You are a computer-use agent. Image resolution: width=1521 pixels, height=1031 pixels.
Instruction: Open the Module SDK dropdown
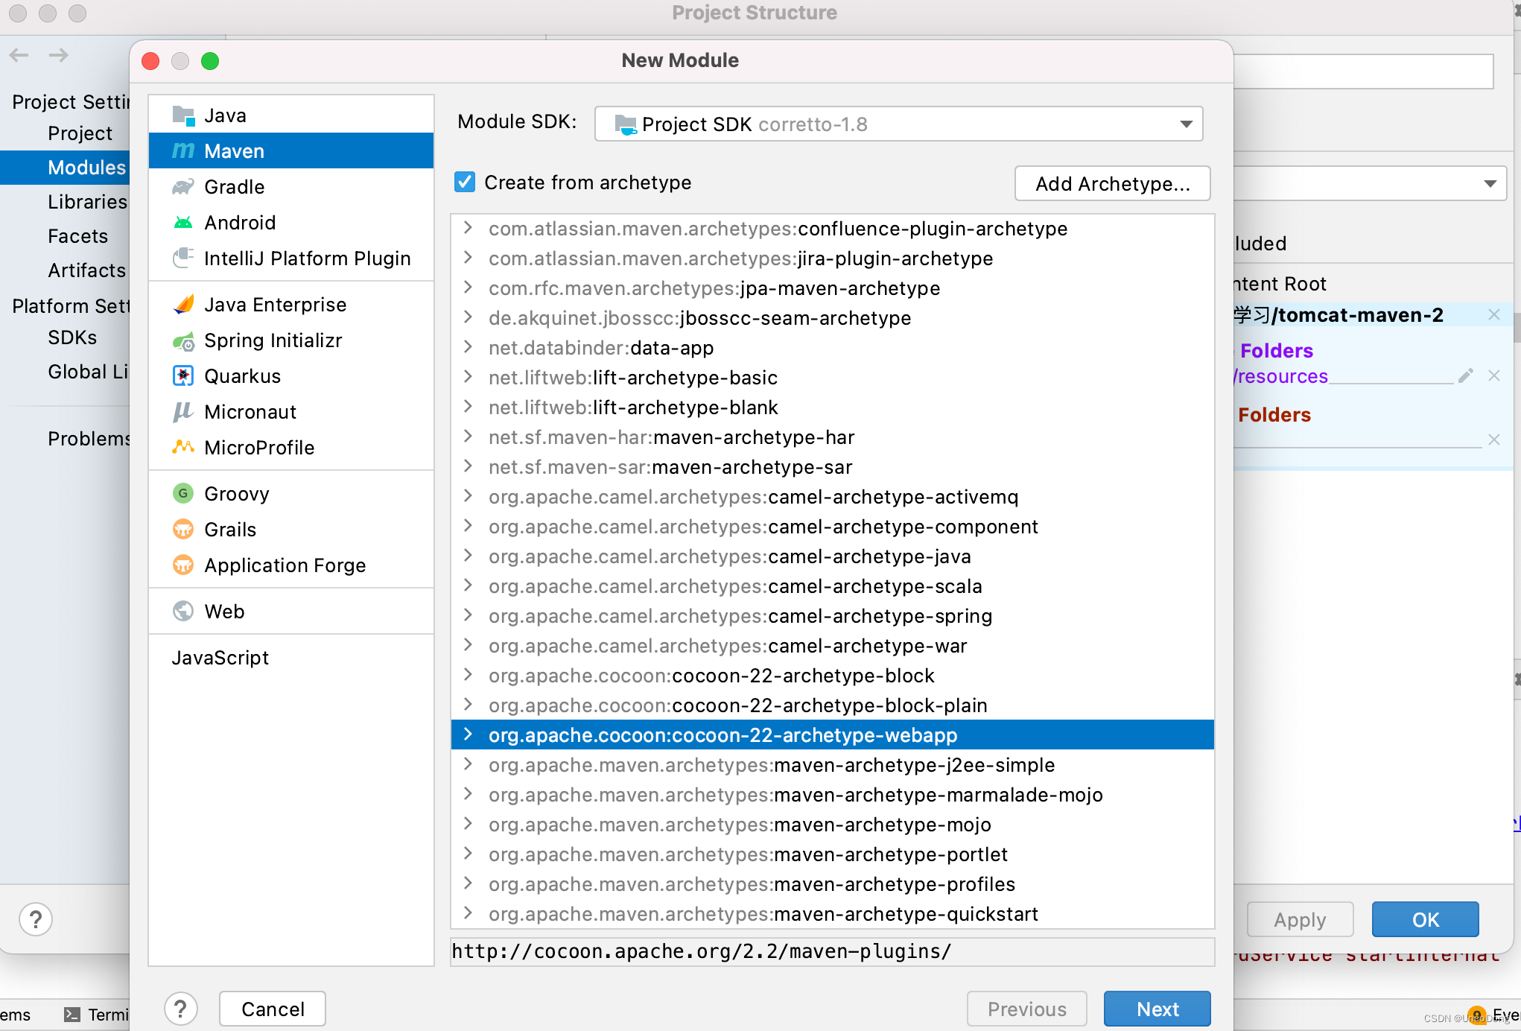(x=899, y=124)
